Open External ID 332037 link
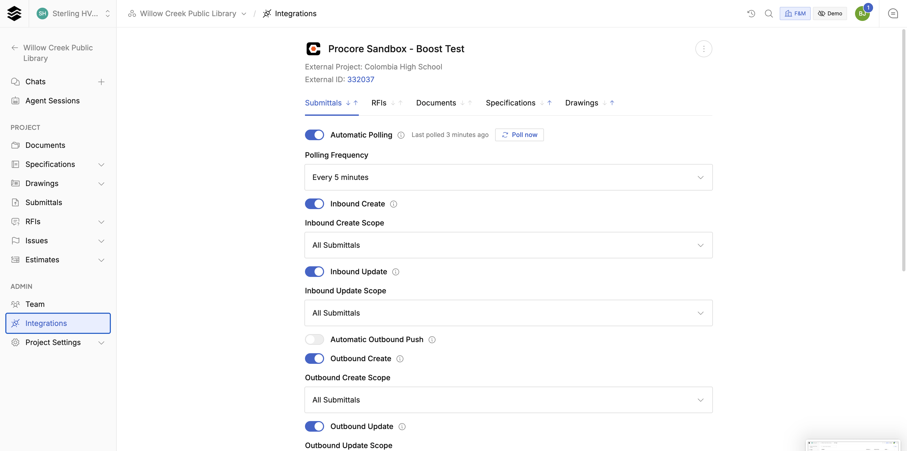 [x=361, y=79]
